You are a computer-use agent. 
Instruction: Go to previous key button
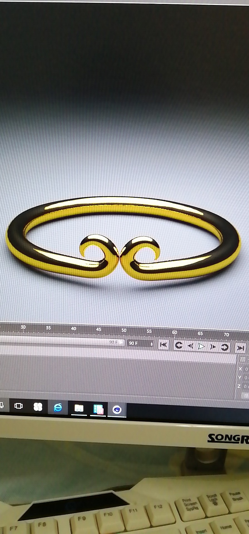point(179,346)
